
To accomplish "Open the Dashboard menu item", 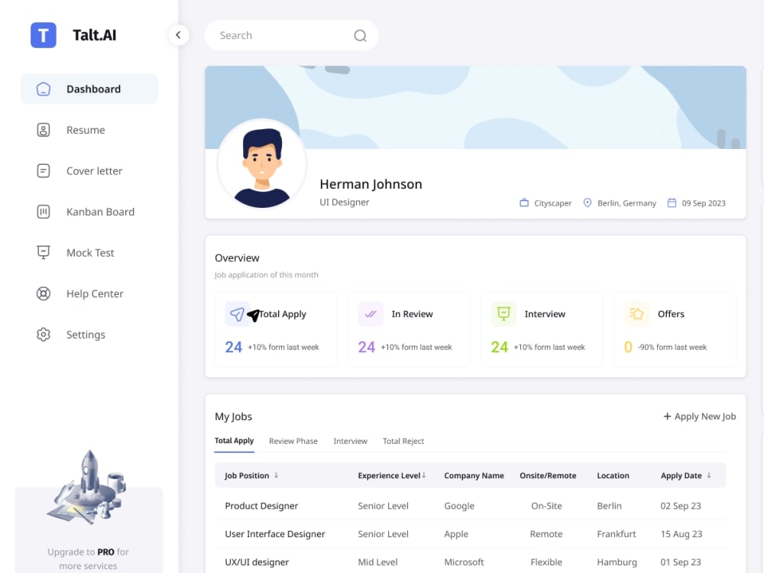I will (89, 89).
